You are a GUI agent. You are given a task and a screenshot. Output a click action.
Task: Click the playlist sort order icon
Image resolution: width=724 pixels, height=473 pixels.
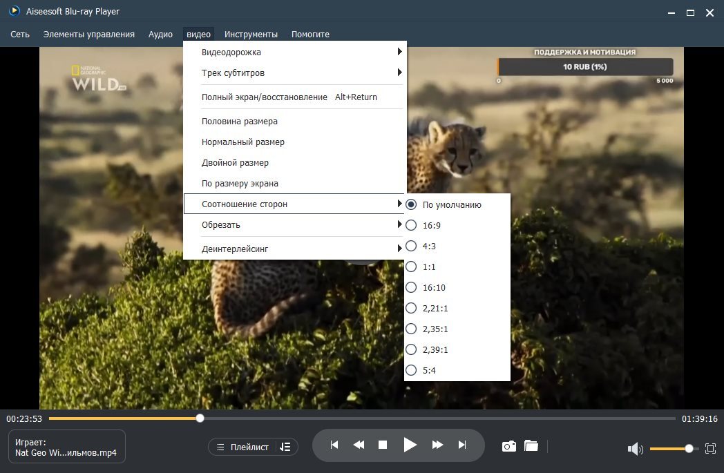click(285, 447)
